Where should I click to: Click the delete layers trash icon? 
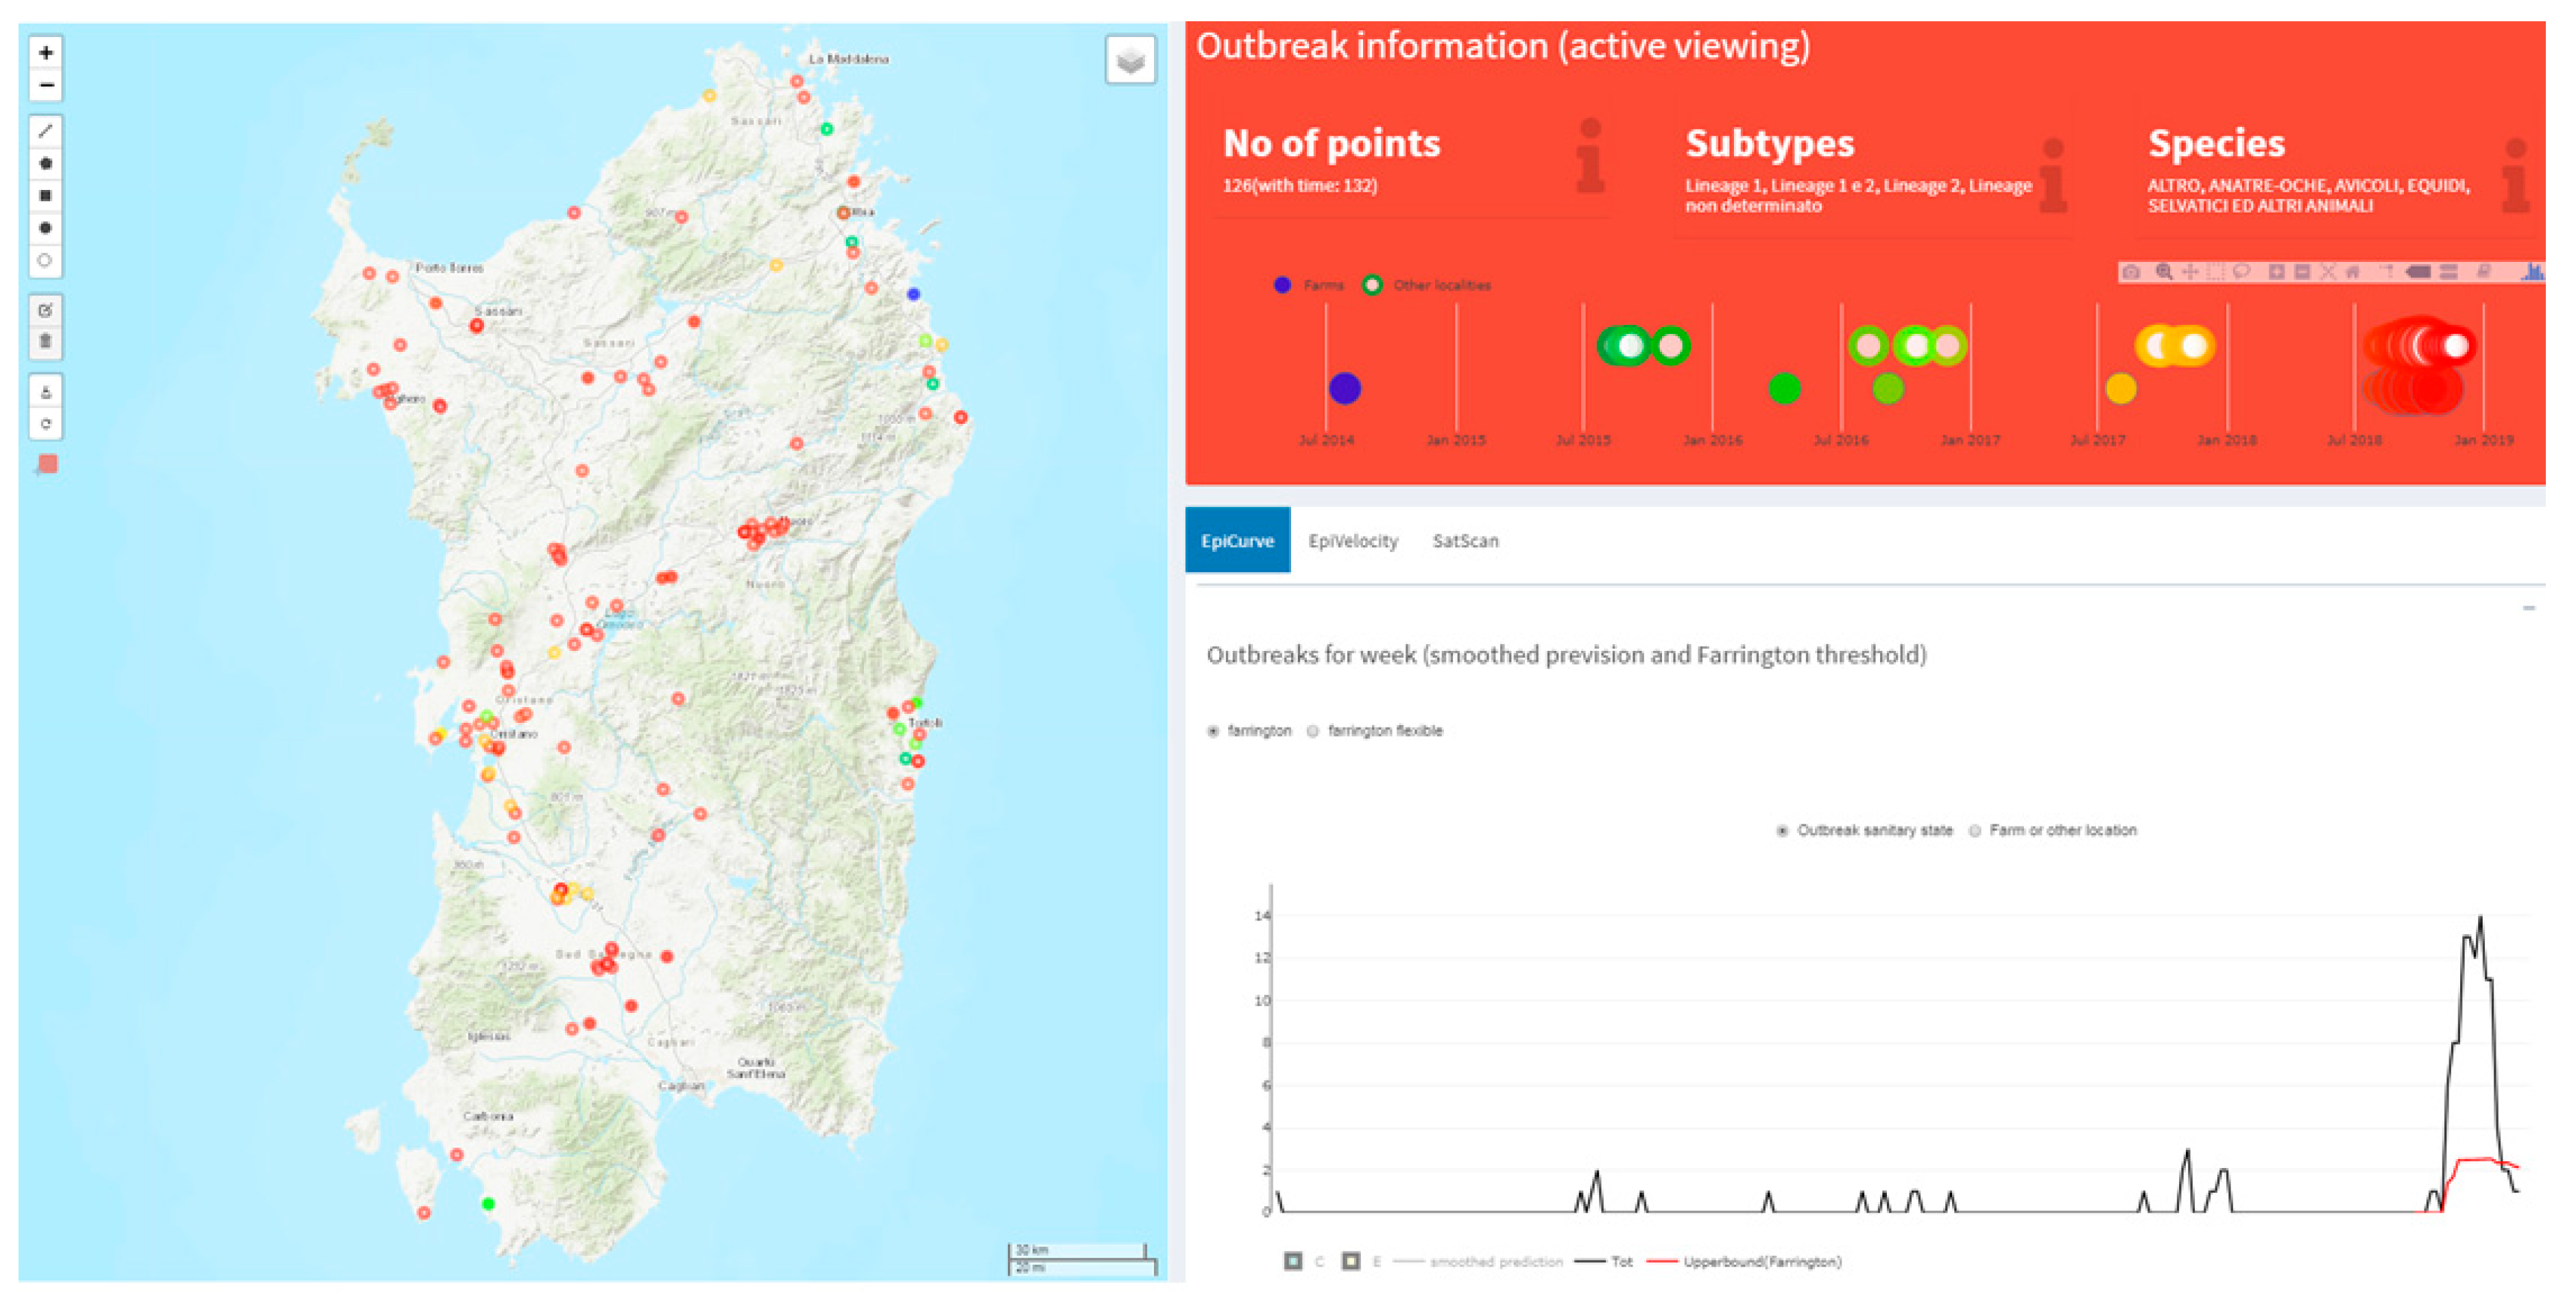(46, 342)
